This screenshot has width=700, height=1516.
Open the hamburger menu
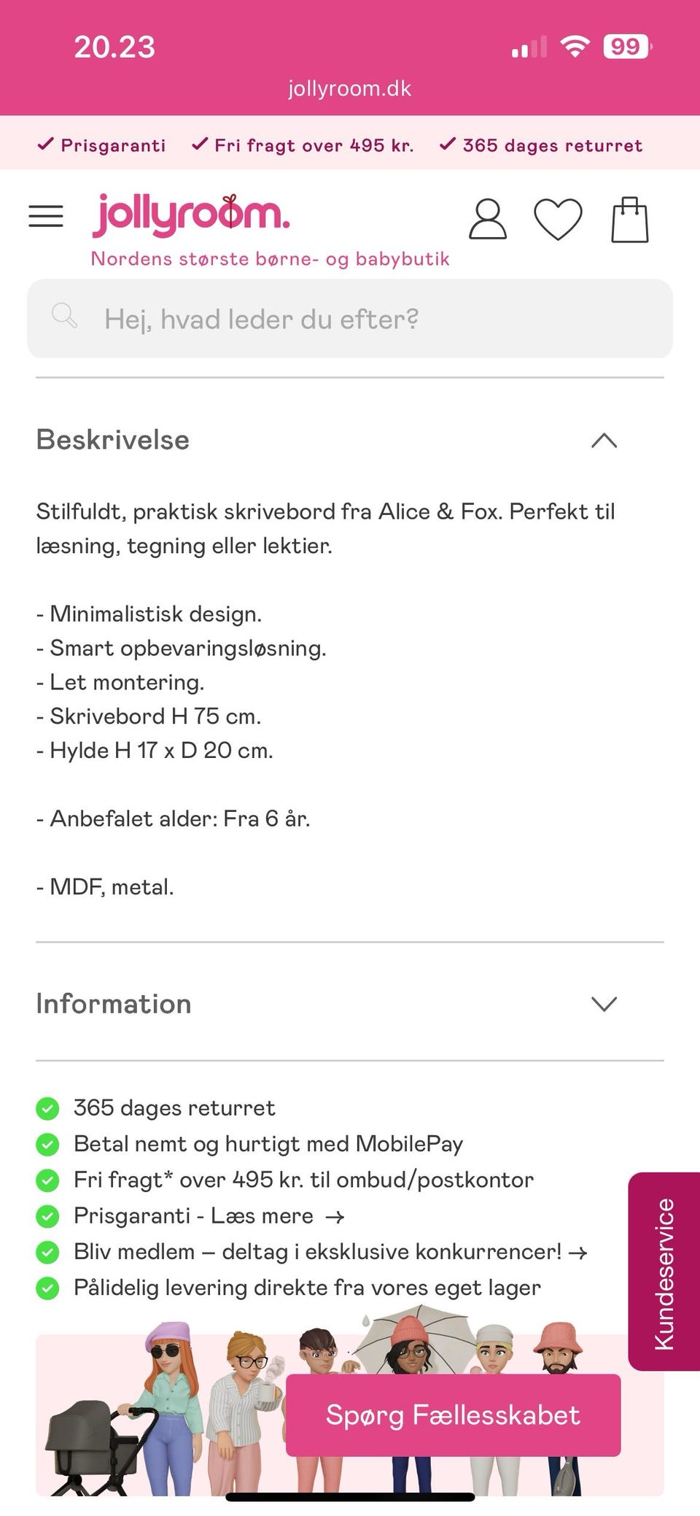coord(46,217)
